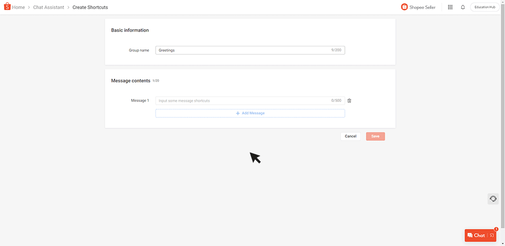Open the apps grid menu icon
The width and height of the screenshot is (505, 246).
point(450,7)
